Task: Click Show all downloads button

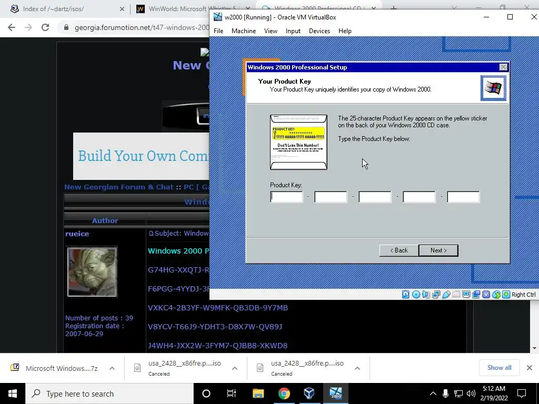Action: [499, 368]
